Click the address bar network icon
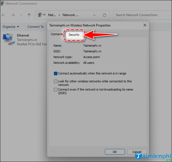Viewport: 172px width, 162px height. pos(39,15)
